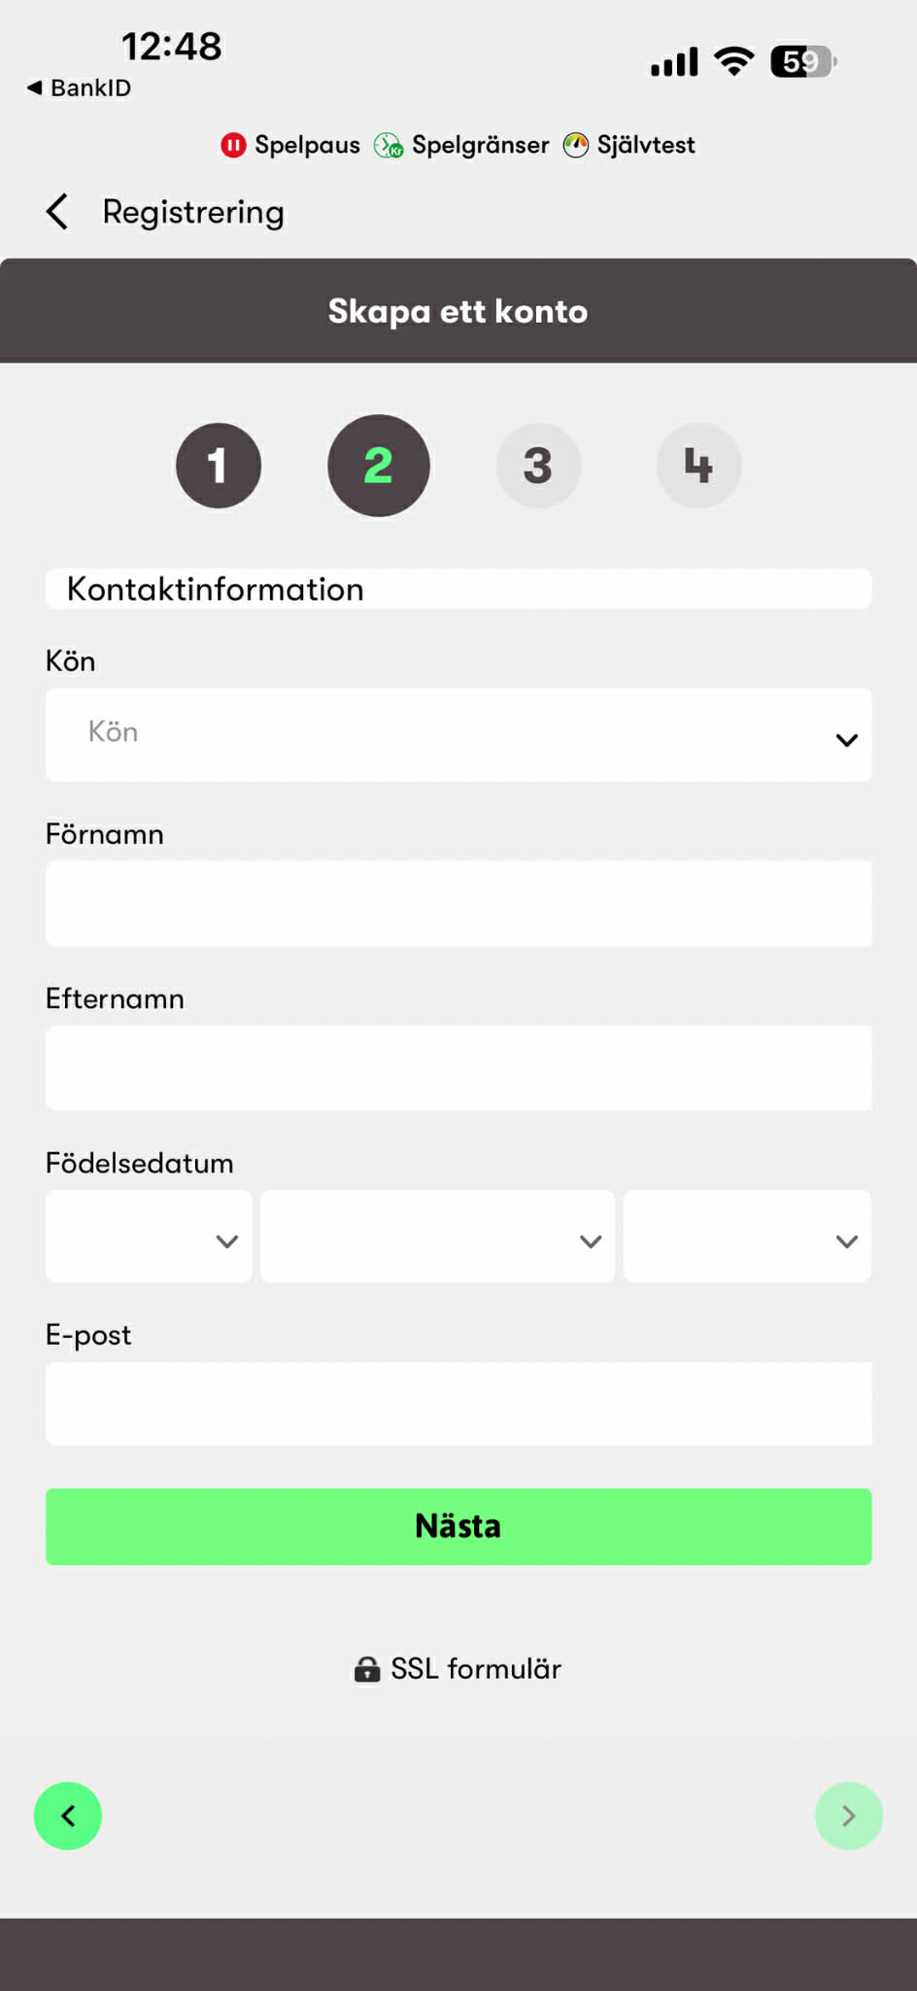Tap the Självtest gauge icon

[x=576, y=146]
